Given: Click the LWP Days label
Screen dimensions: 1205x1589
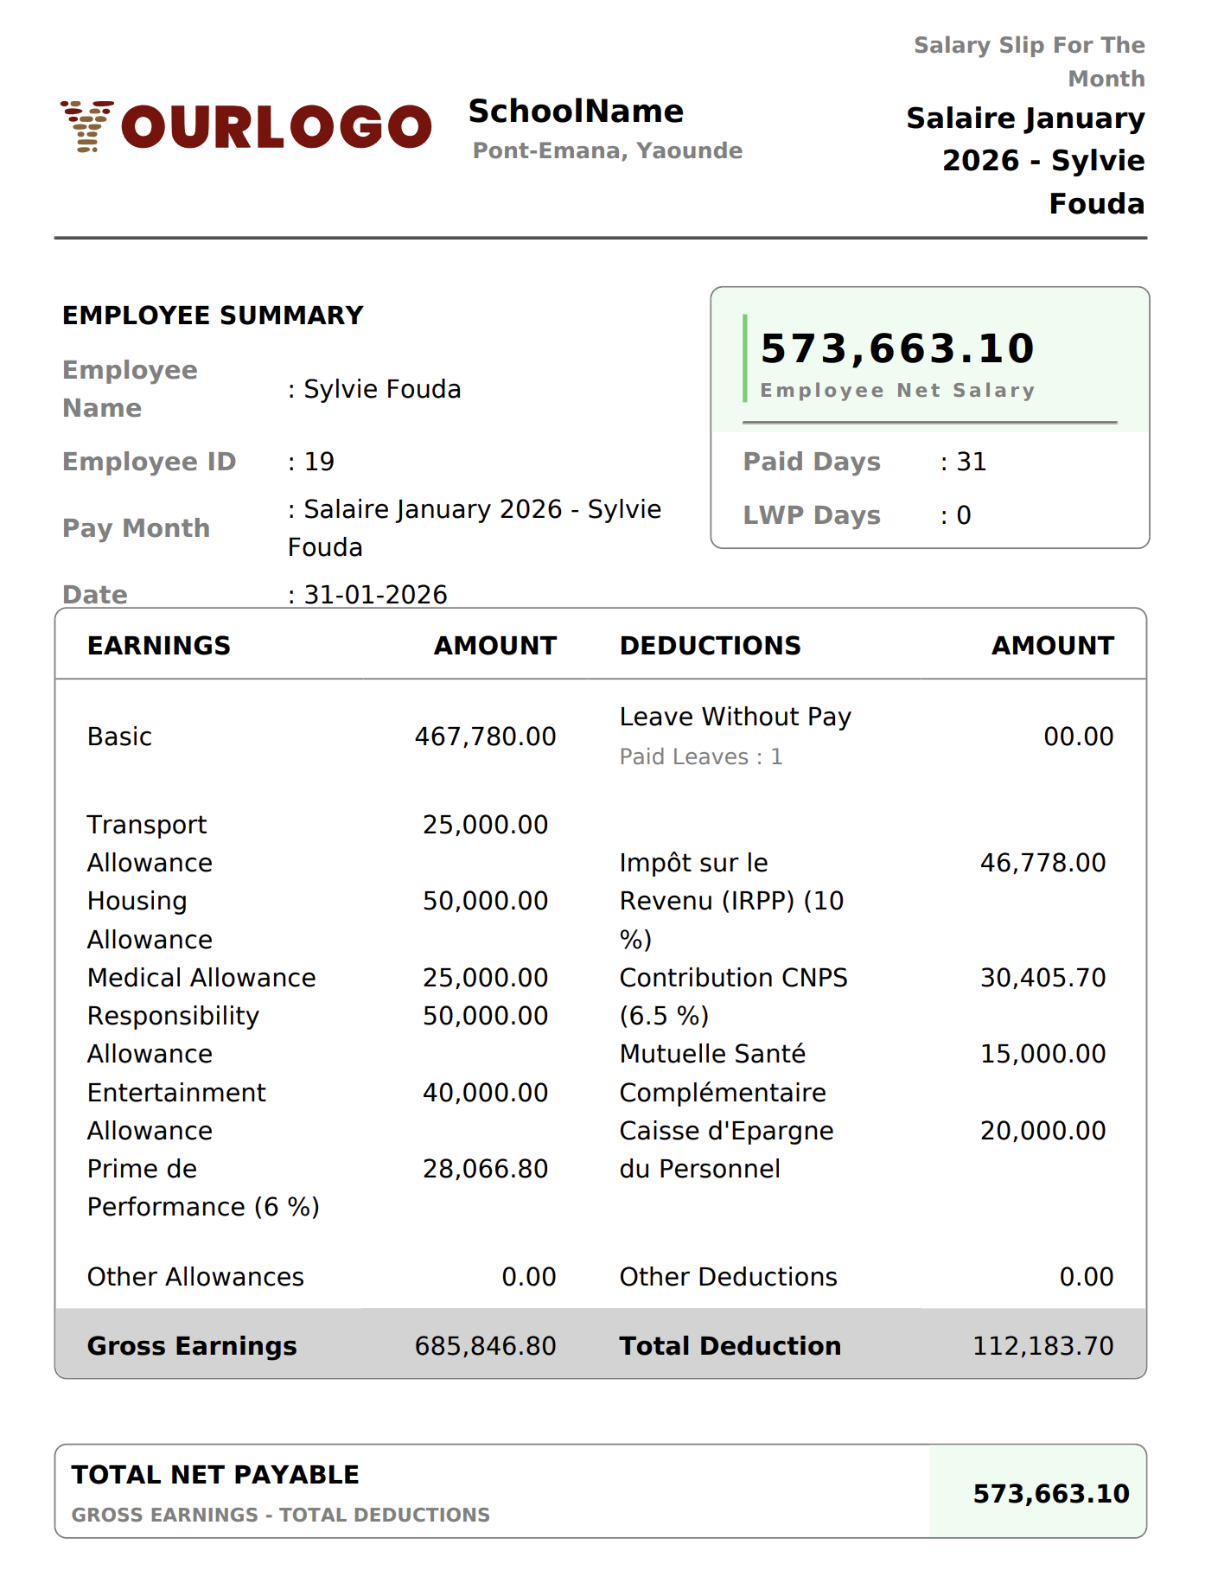Looking at the screenshot, I should [812, 515].
